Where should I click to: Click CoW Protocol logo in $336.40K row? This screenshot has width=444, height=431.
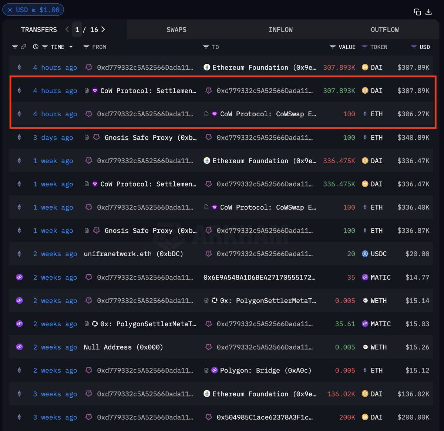pyautogui.click(x=215, y=207)
